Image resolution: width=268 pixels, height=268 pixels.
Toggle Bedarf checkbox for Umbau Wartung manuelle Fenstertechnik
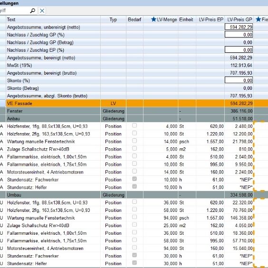[x=134, y=217]
